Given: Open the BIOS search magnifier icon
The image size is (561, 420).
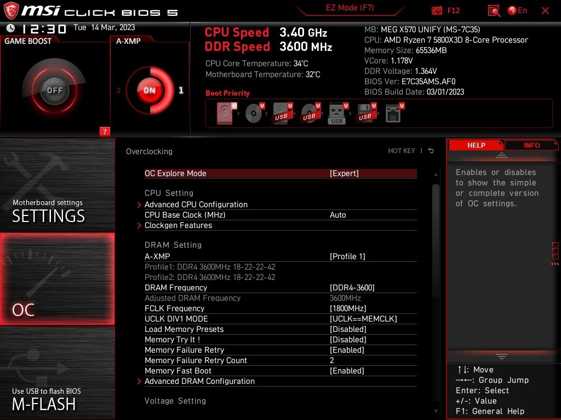Looking at the screenshot, I should (x=494, y=11).
